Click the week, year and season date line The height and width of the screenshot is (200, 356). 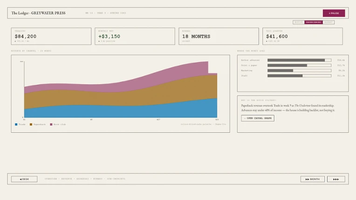106,13
